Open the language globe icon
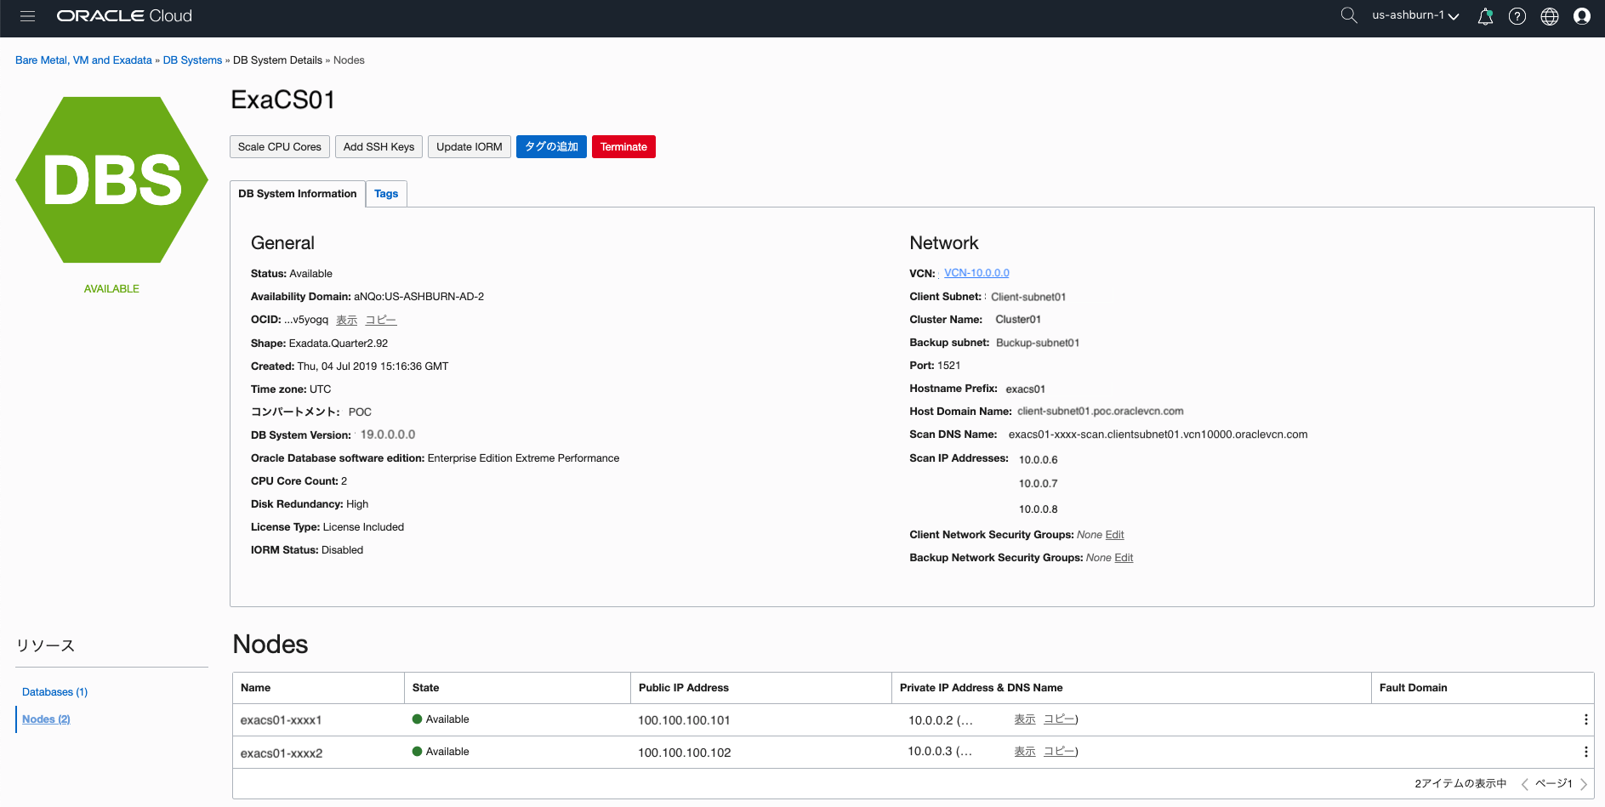The width and height of the screenshot is (1605, 807). pos(1550,16)
